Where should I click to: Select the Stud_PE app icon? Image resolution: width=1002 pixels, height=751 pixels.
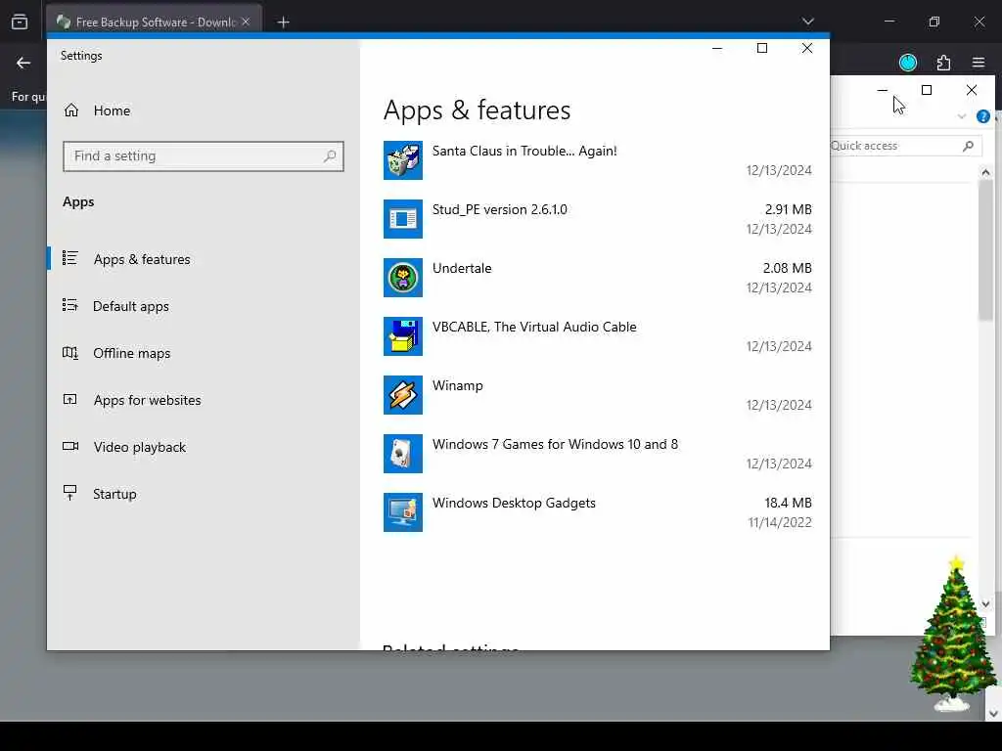point(402,219)
